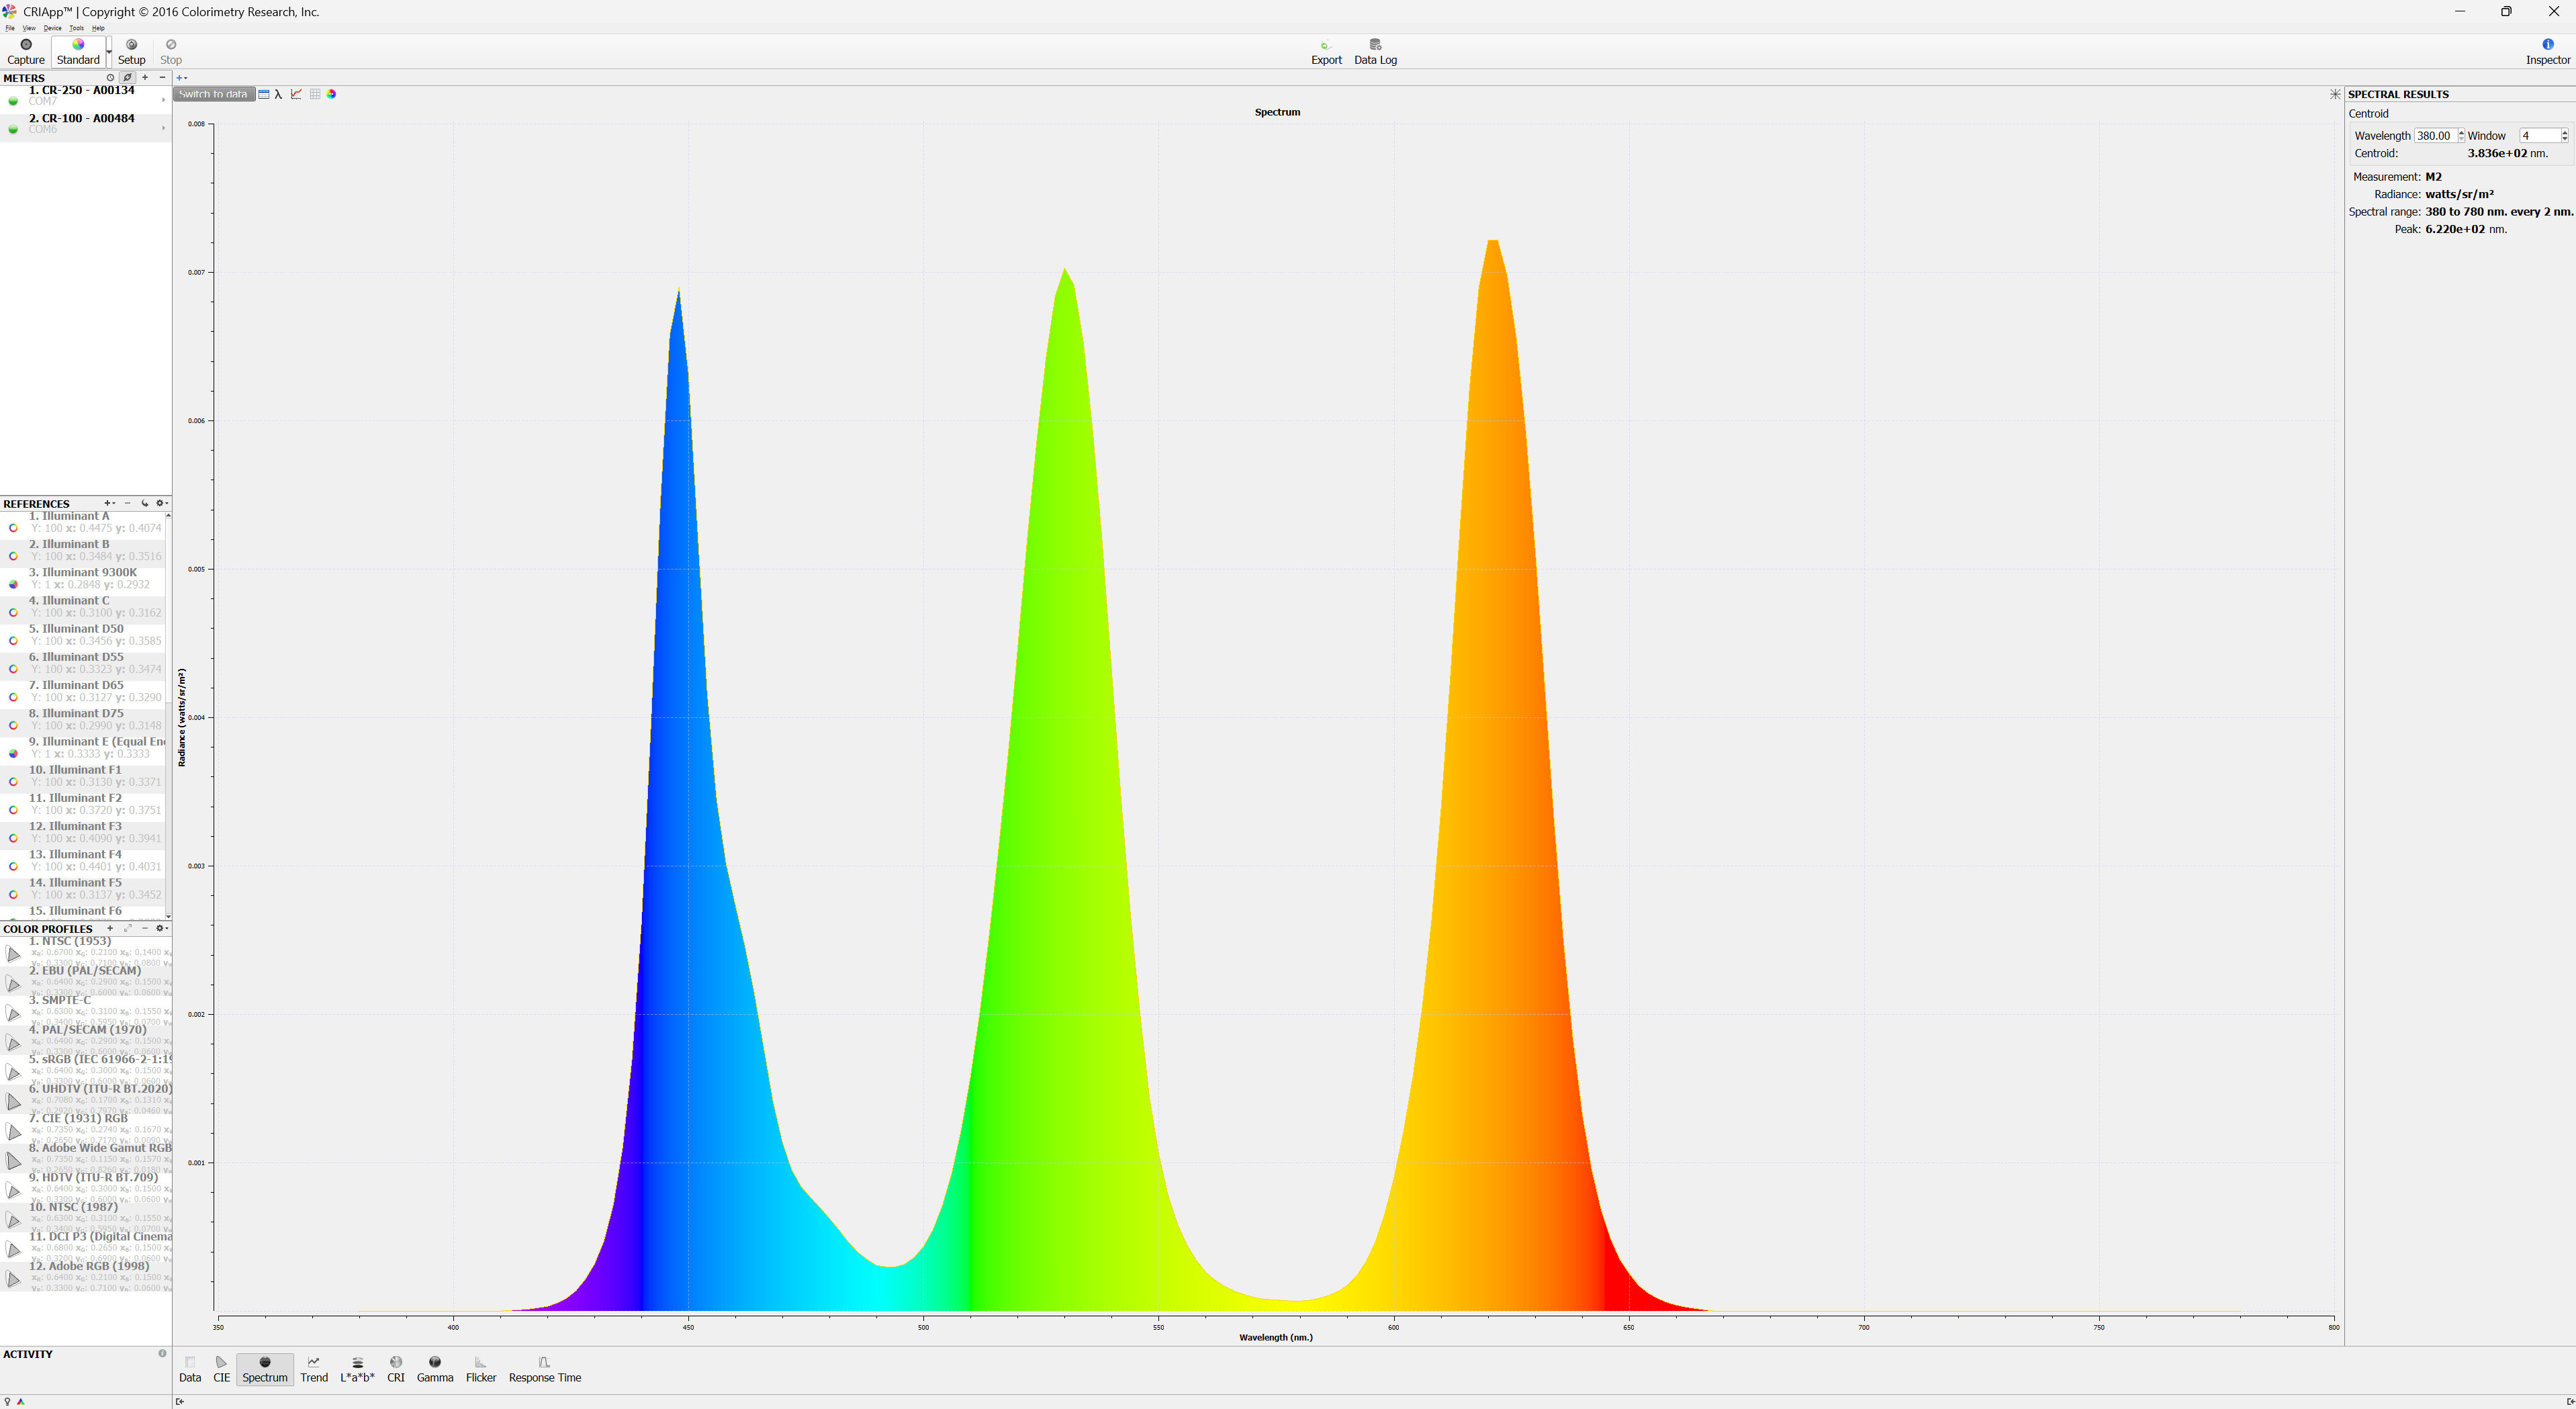Open the Setup tool
2576x1409 pixels.
point(131,45)
